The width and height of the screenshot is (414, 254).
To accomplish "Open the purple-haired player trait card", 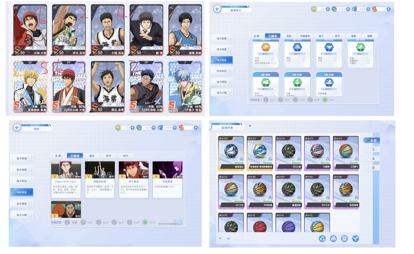I will pos(167,180).
